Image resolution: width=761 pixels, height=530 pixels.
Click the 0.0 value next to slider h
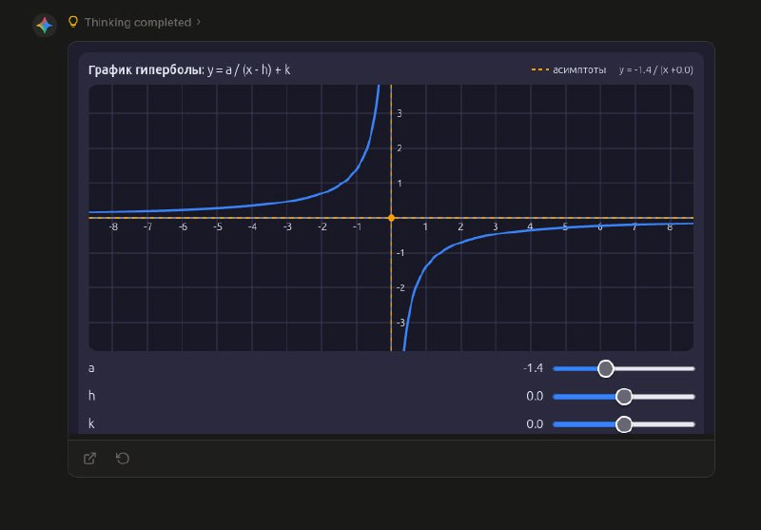[535, 396]
